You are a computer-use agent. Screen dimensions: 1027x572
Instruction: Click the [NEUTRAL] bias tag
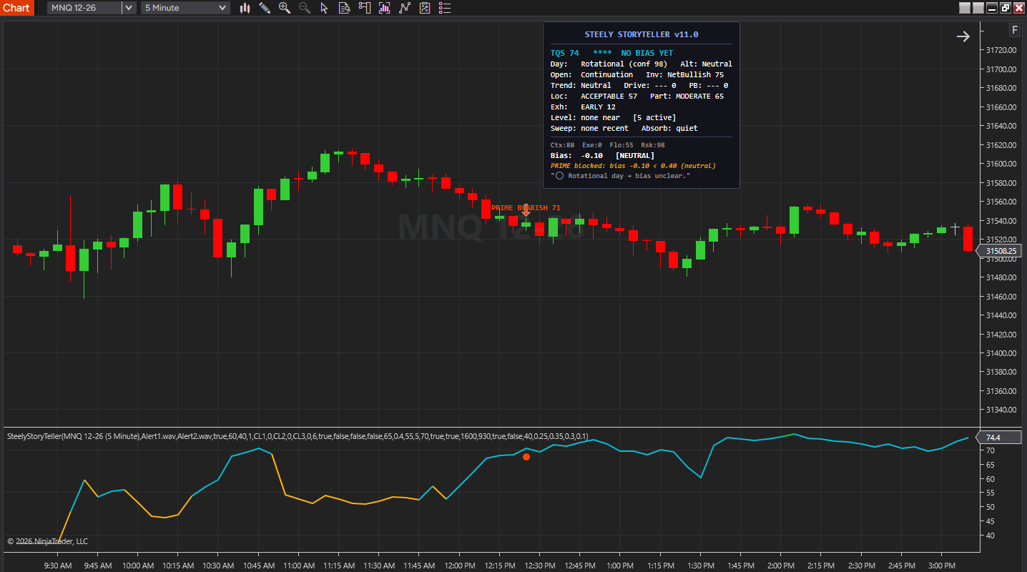[635, 155]
